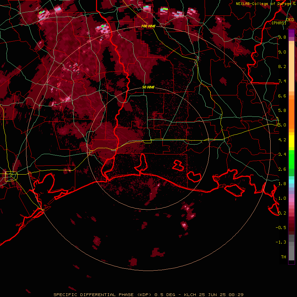Screen dimensions: 297x297
Task: Click the 1.0 scale value
Action: coord(282,198)
